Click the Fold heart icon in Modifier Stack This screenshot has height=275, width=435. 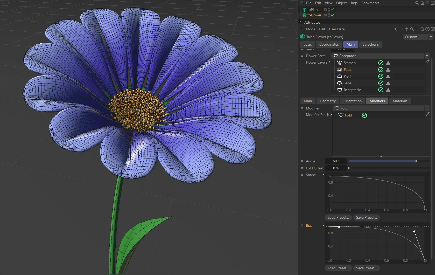(x=341, y=115)
